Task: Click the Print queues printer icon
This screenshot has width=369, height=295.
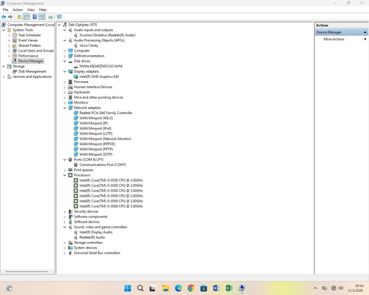Action: coord(70,170)
